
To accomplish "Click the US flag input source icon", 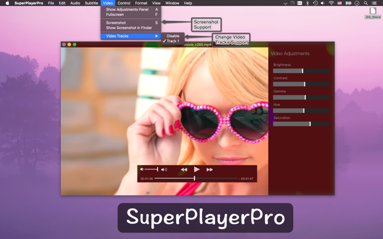I will (x=340, y=3).
